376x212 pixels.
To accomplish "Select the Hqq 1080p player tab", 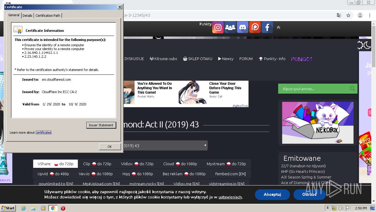I will tap(138, 174).
